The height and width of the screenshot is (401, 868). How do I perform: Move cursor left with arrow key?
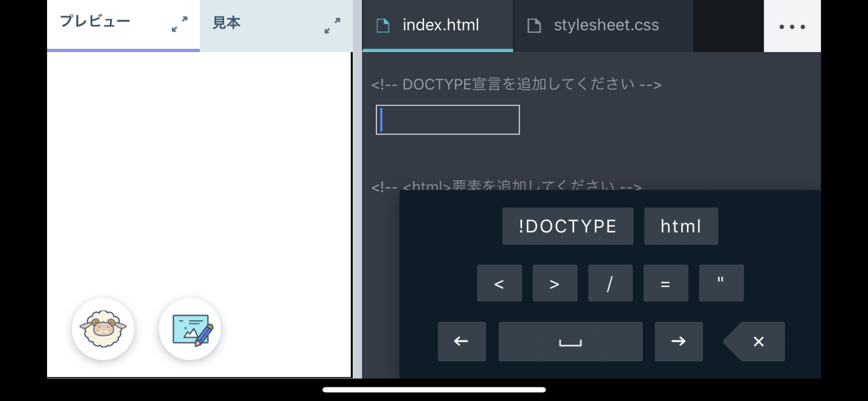[x=461, y=342]
